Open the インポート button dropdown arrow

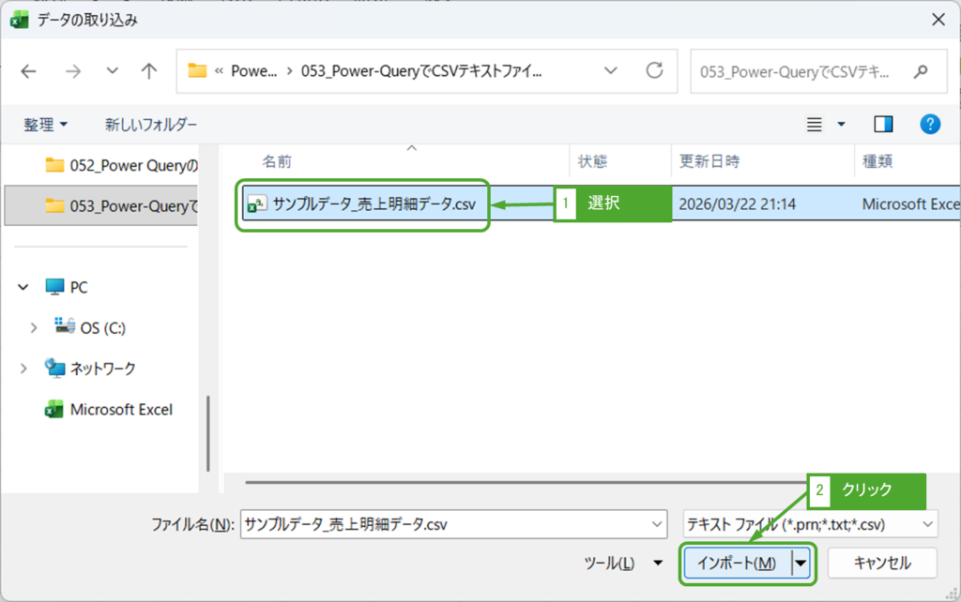click(801, 563)
